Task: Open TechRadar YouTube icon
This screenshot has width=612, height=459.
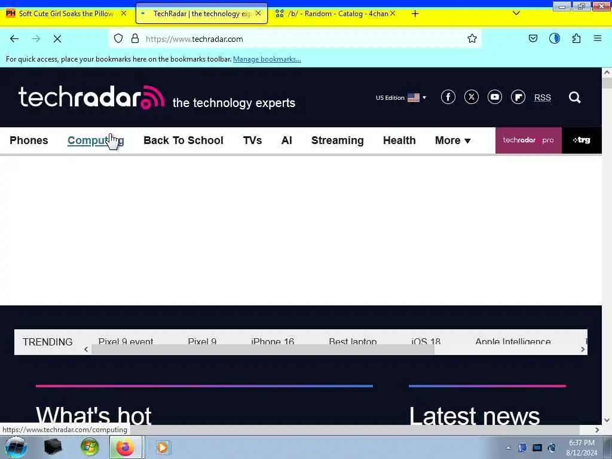Action: click(495, 97)
